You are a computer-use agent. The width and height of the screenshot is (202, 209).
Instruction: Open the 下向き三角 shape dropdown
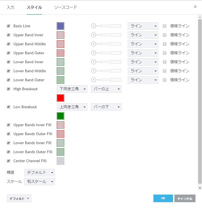point(72,89)
